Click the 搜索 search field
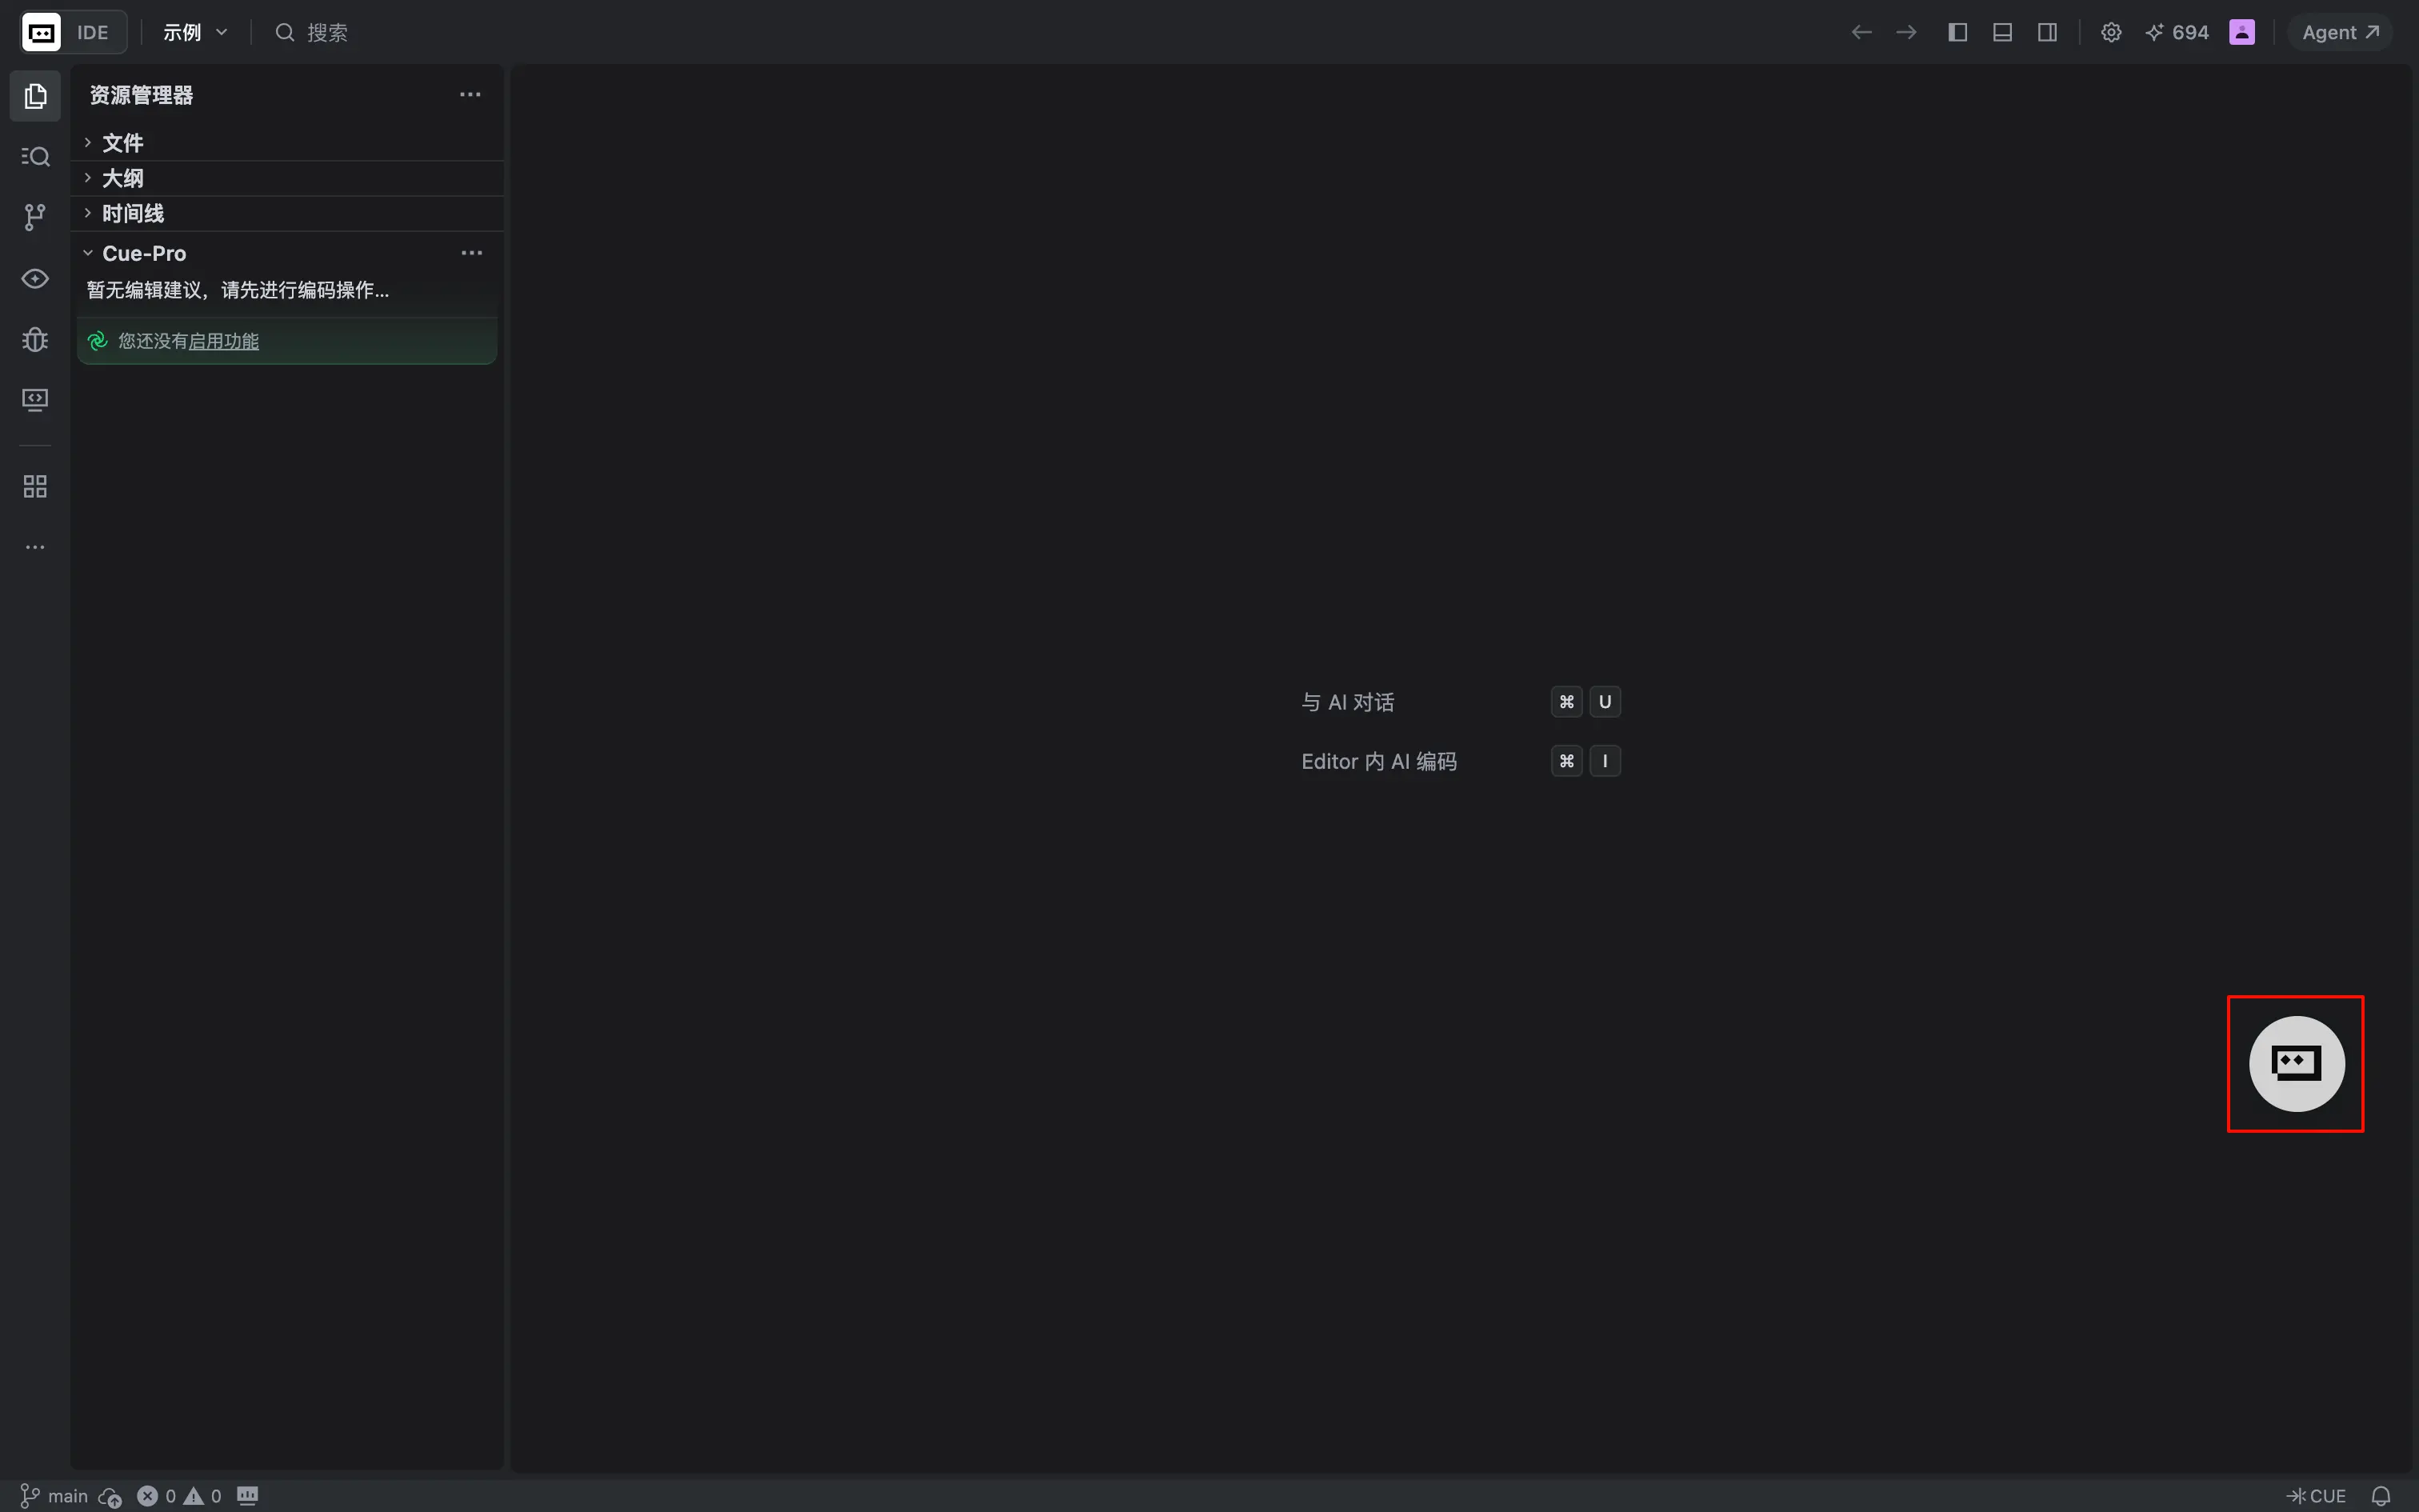2419x1512 pixels. click(312, 32)
